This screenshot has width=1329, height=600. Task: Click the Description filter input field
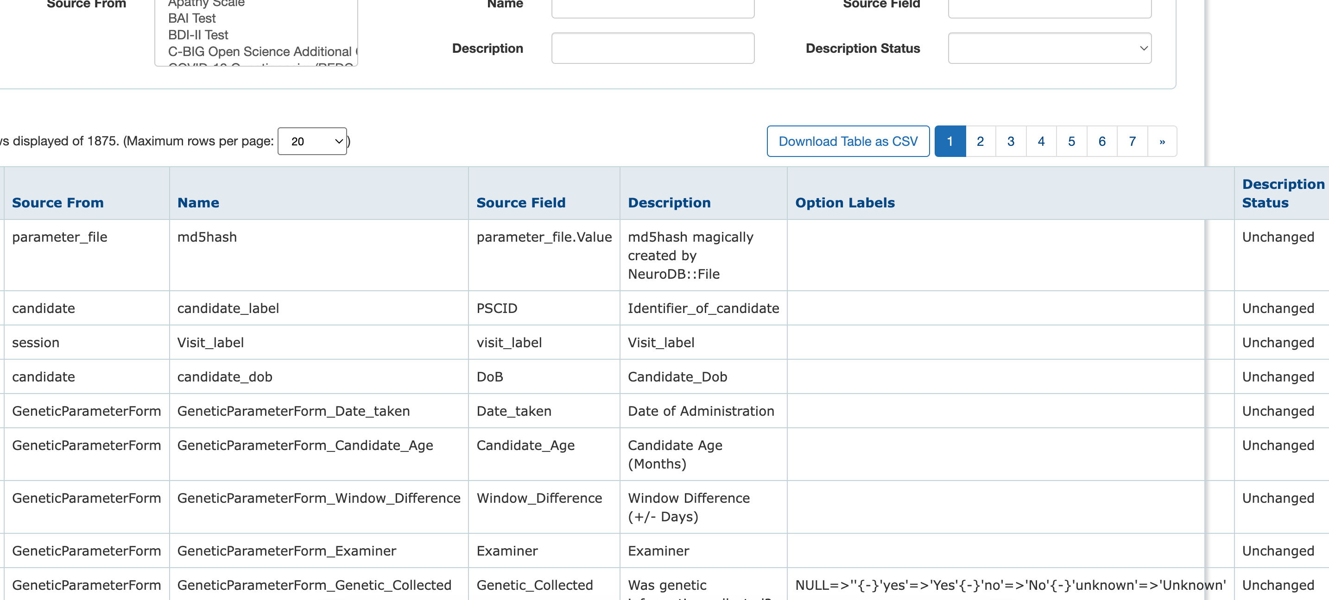pos(652,48)
